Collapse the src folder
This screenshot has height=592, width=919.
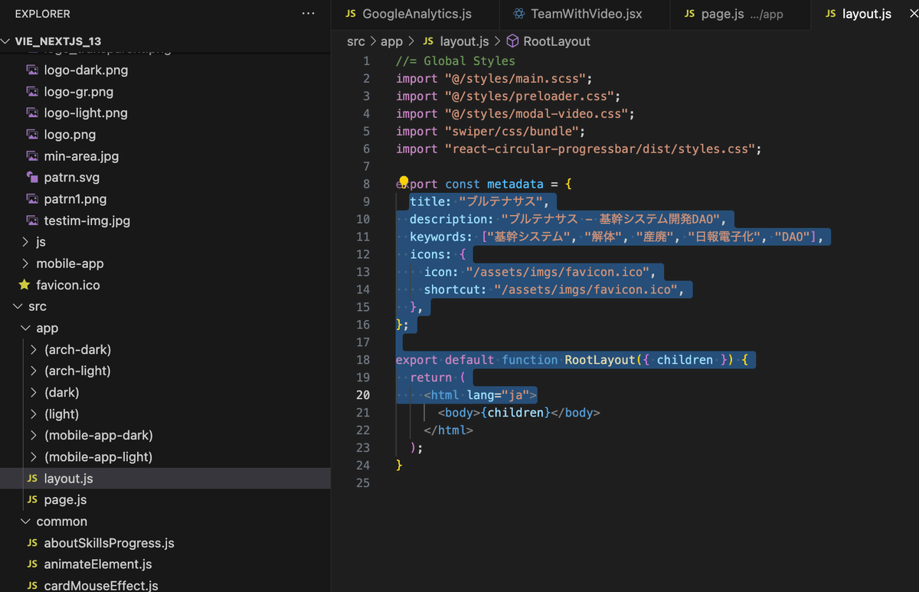[18, 306]
